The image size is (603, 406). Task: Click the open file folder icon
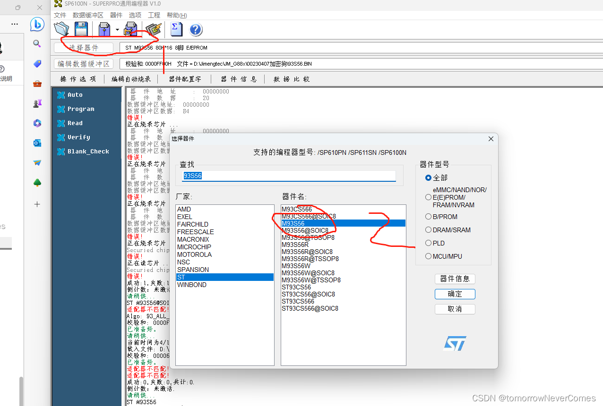(62, 29)
